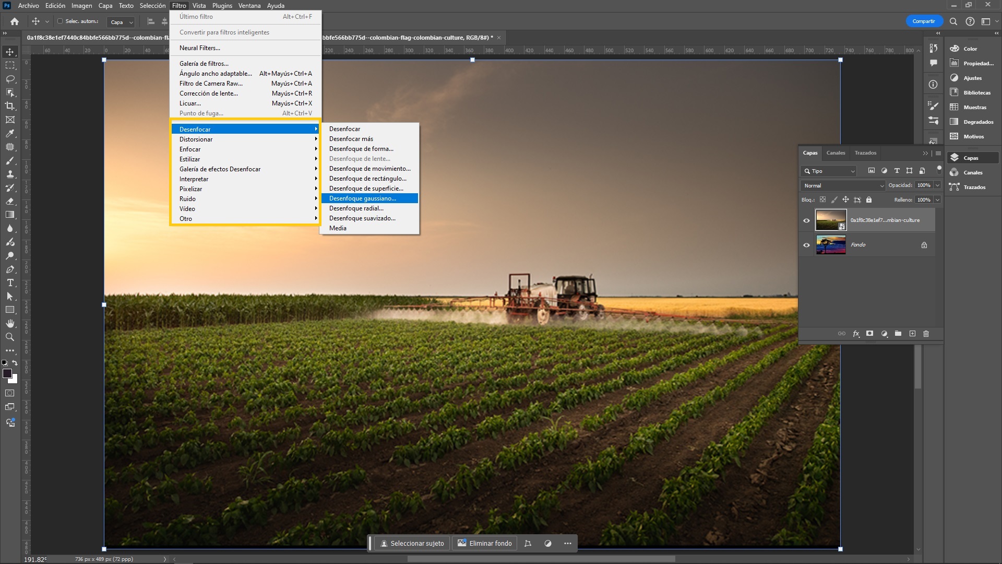Swap foreground and background colors arrow
Viewport: 1002px width, 564px height.
point(15,363)
